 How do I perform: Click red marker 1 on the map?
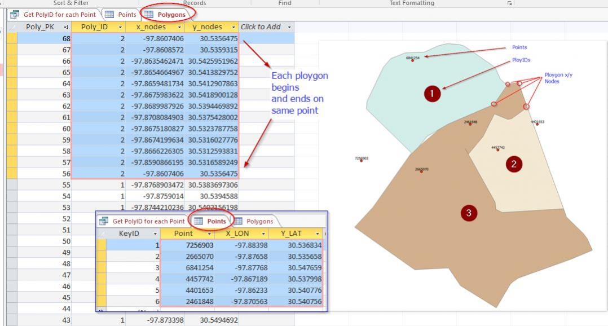(432, 94)
